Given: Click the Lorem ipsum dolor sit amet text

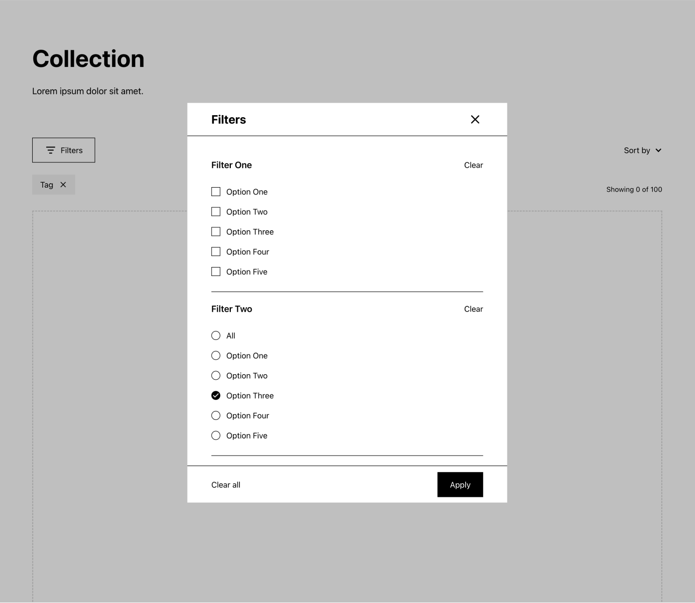Looking at the screenshot, I should (x=88, y=91).
